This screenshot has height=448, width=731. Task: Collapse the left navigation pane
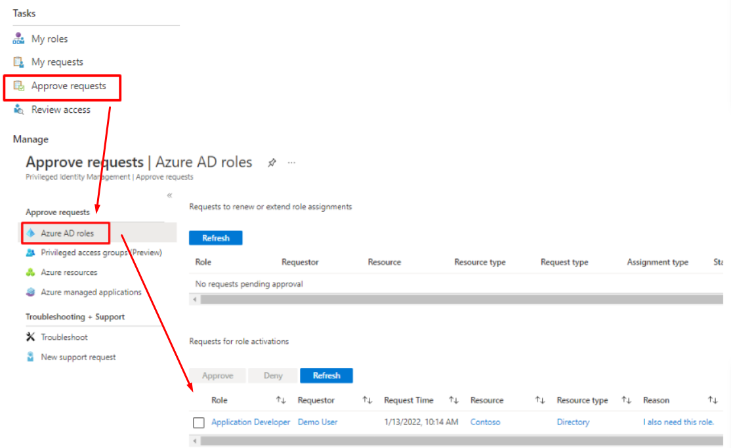169,195
